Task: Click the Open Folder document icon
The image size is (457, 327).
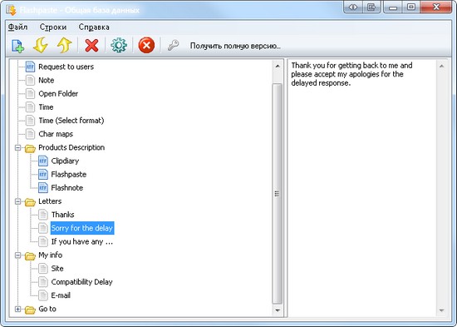Action: click(x=30, y=93)
